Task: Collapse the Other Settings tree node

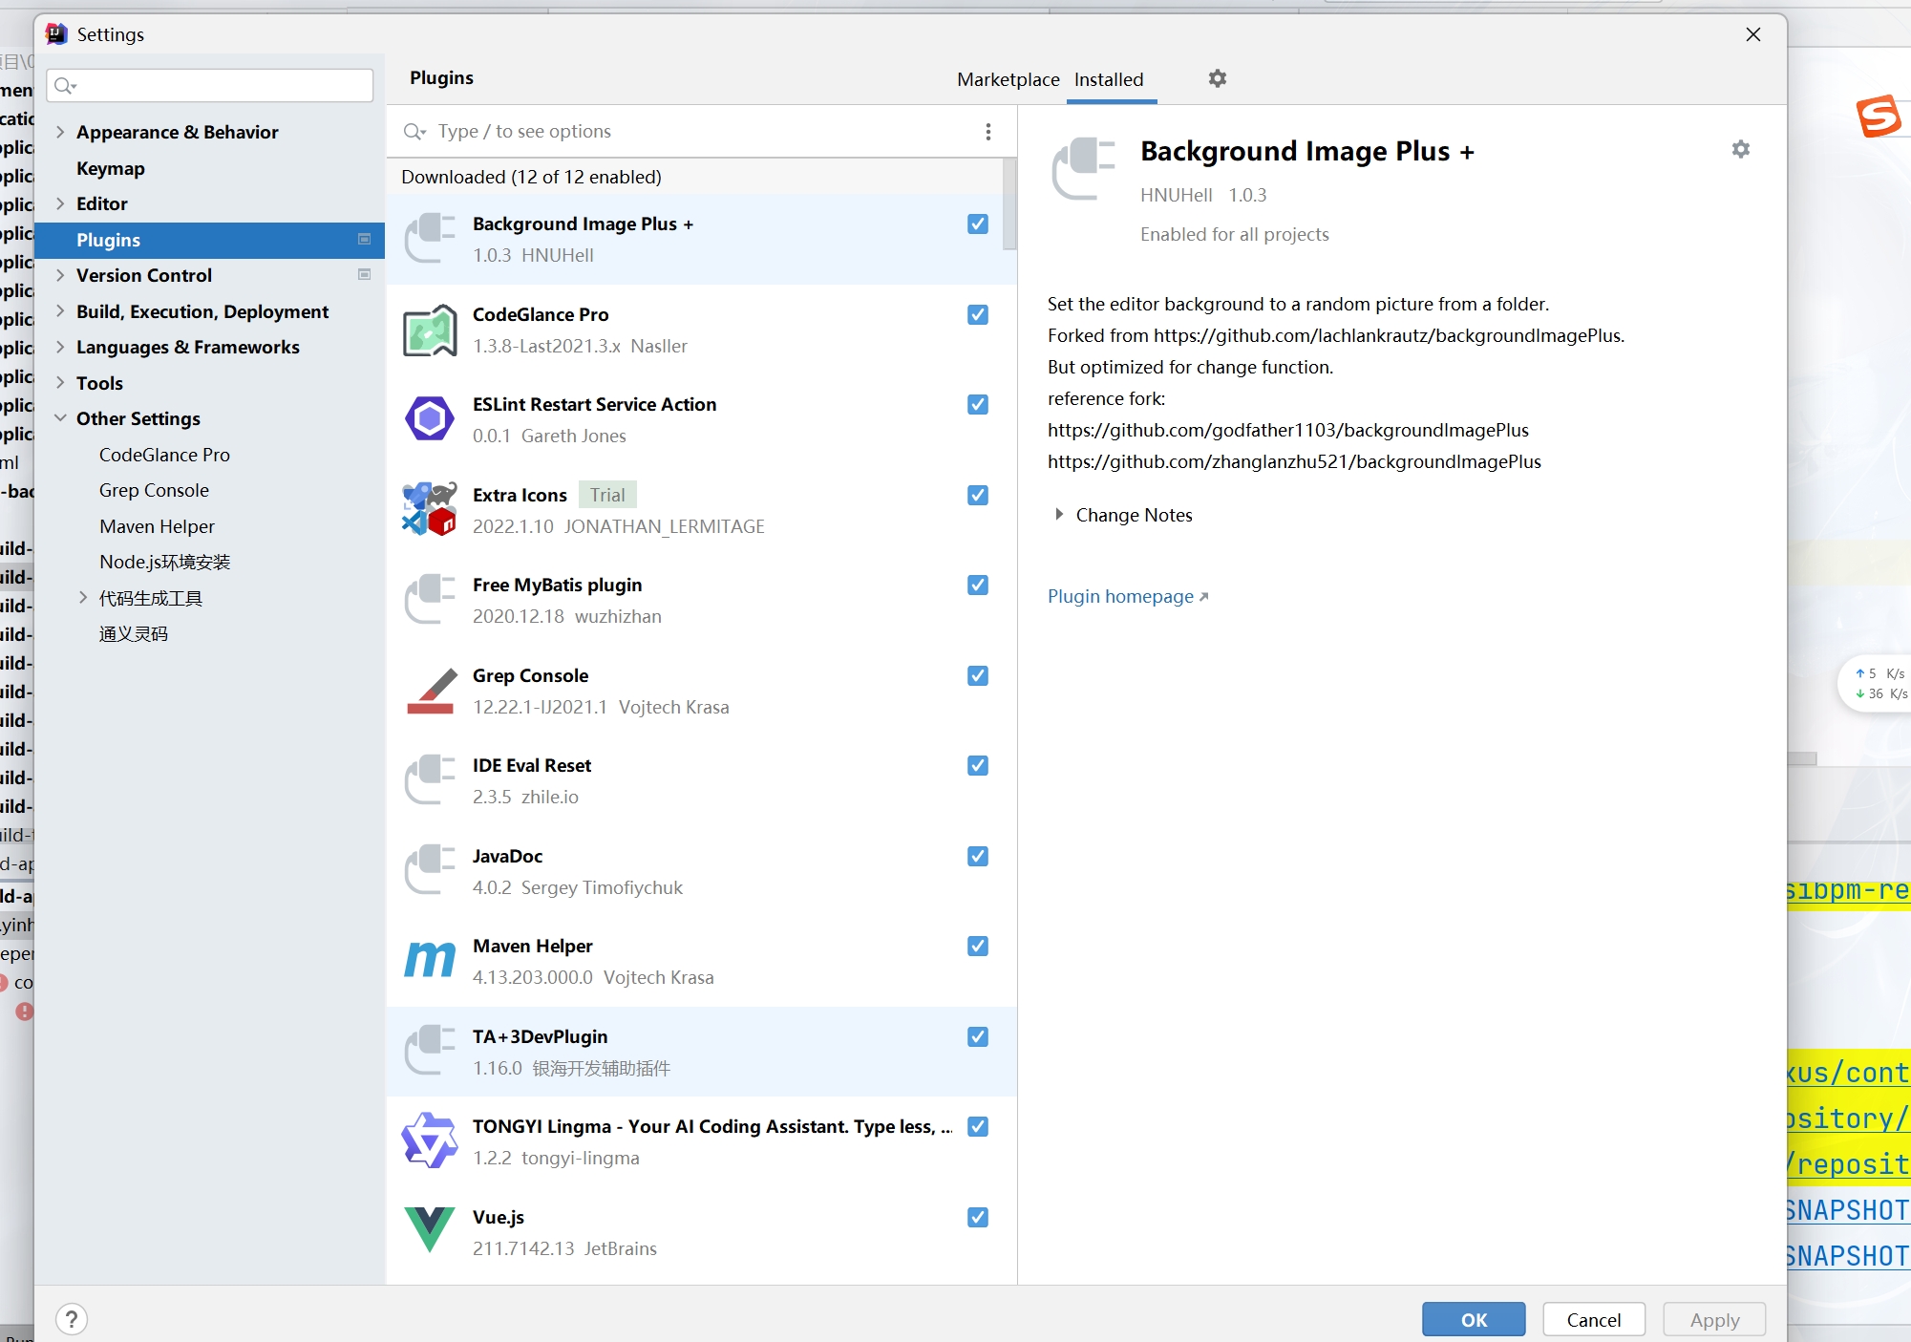Action: 60,418
